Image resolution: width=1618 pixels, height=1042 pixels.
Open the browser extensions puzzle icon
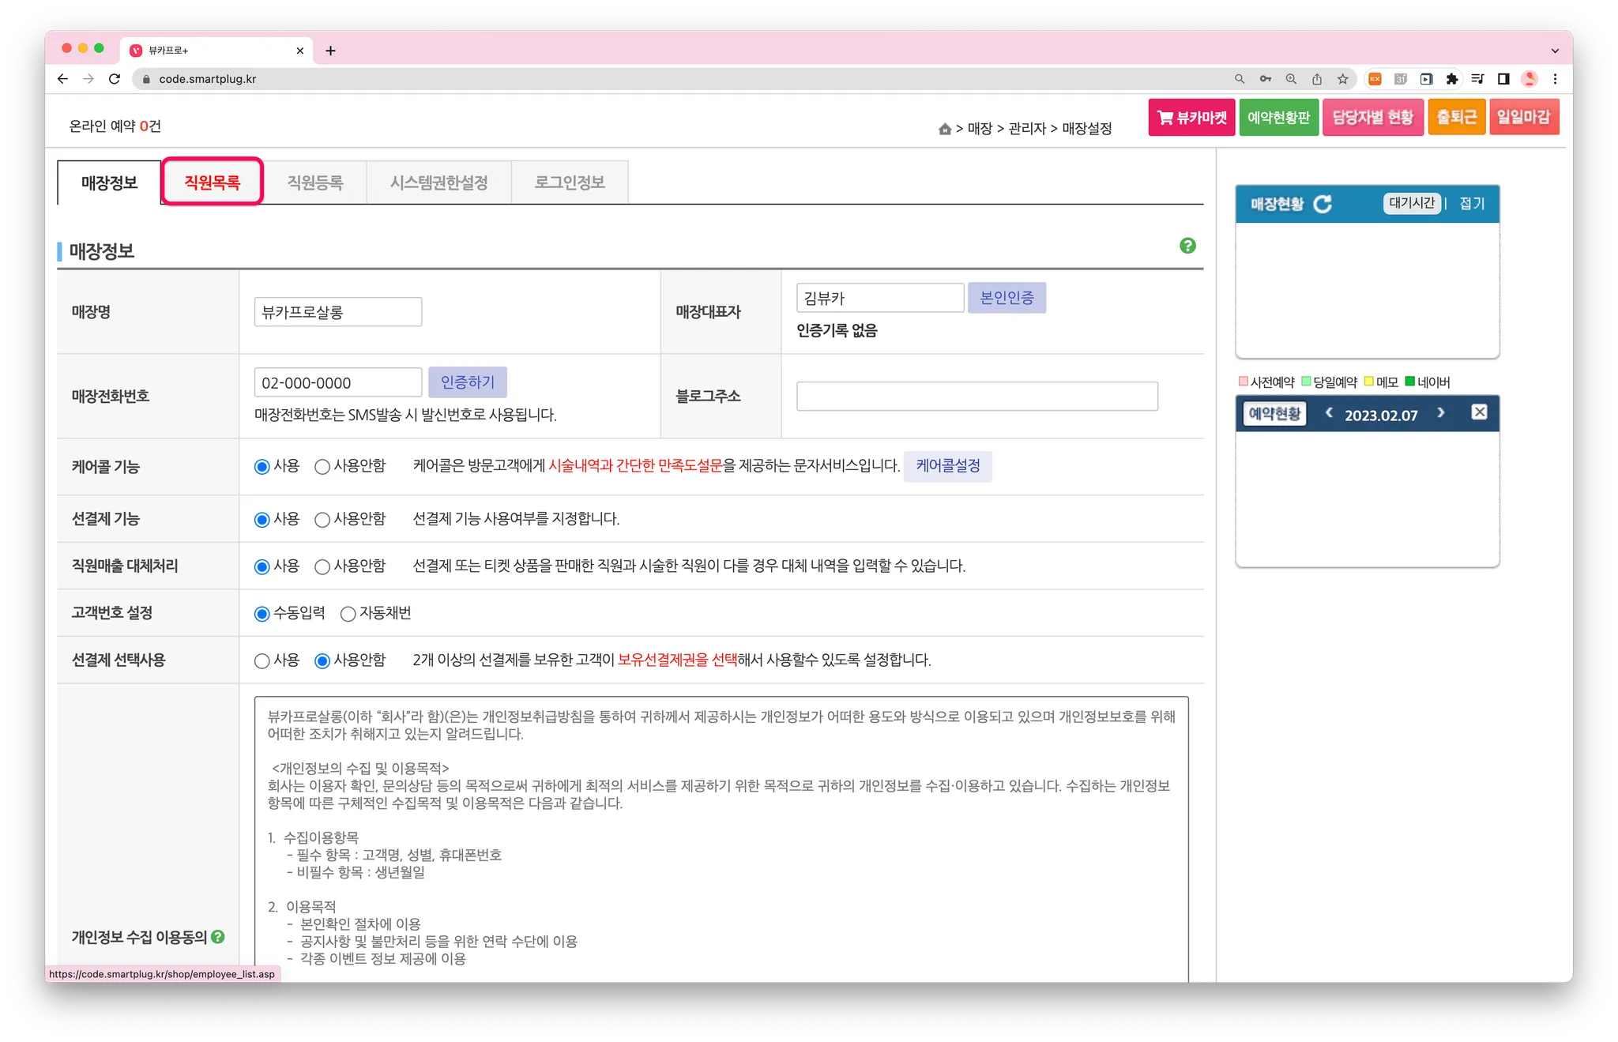pyautogui.click(x=1451, y=79)
